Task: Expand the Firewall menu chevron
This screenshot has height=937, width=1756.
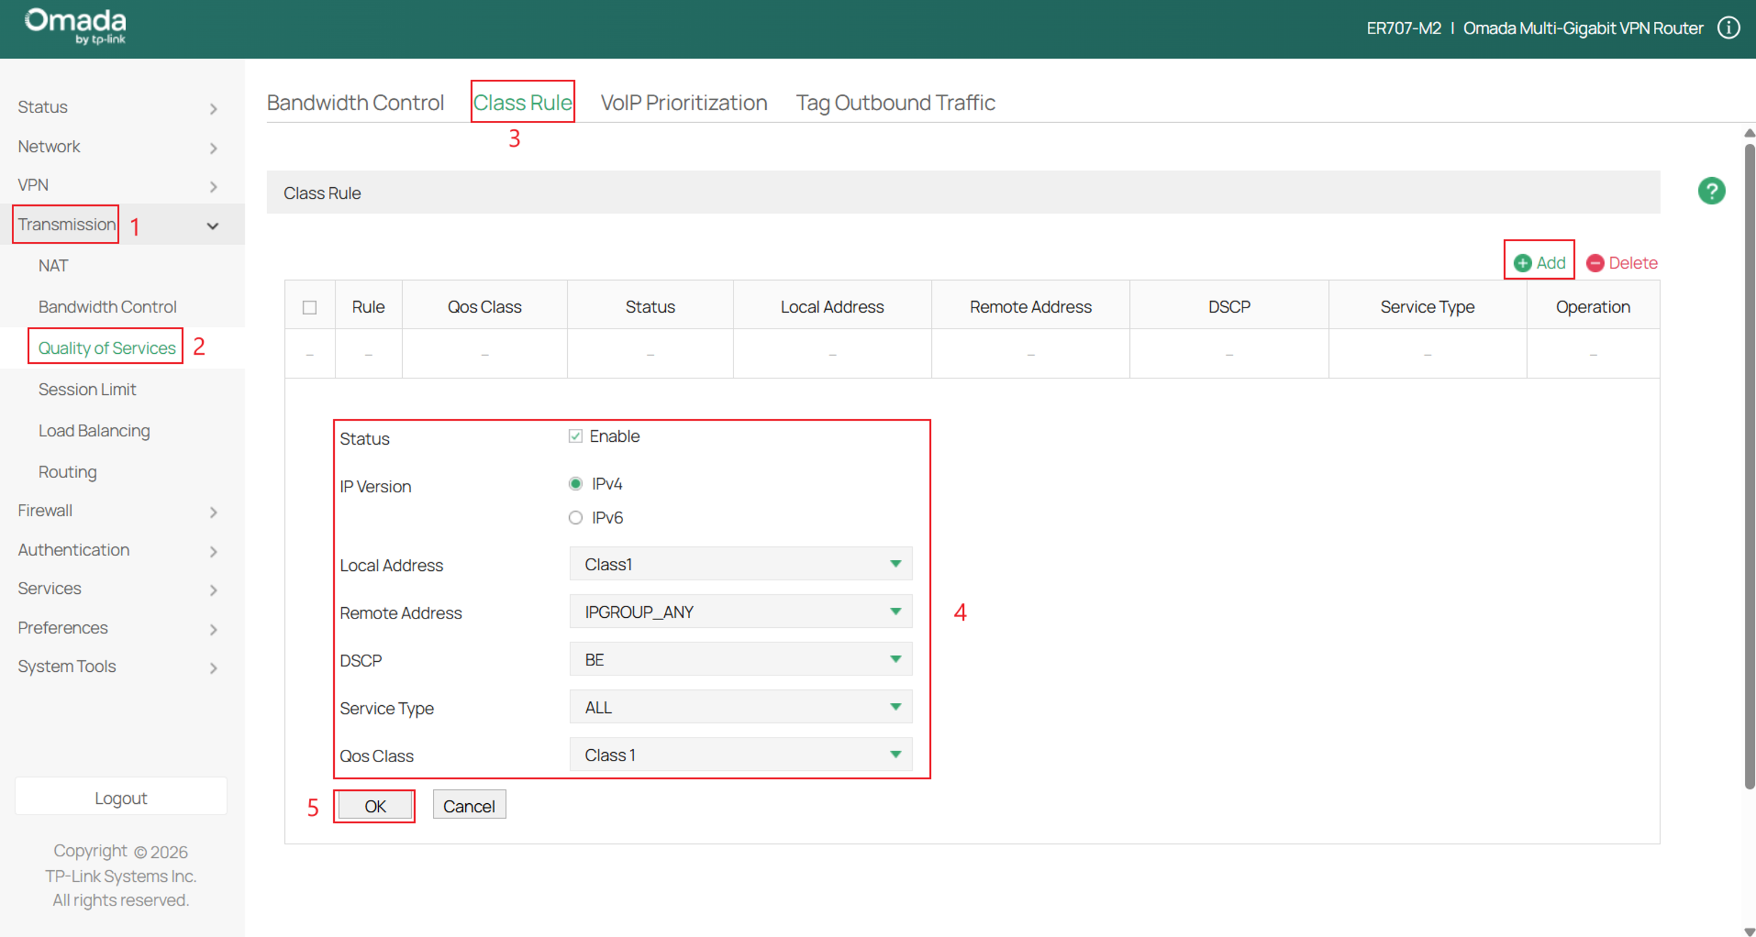Action: 213,512
